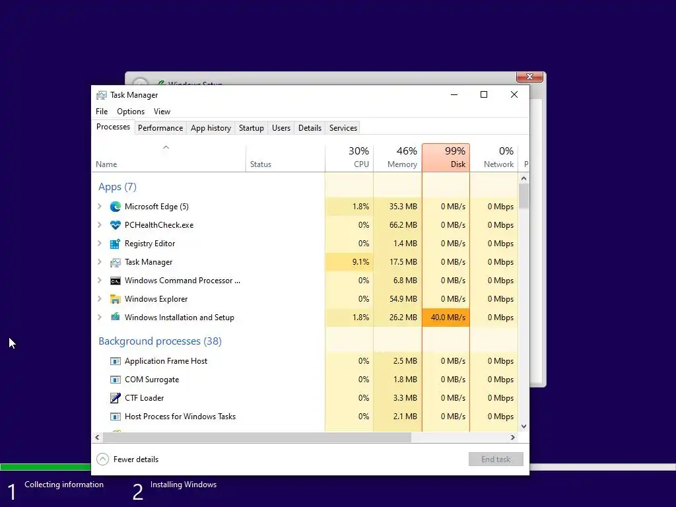Expand the Microsoft Edge (5) process group
This screenshot has width=676, height=507.
point(100,207)
